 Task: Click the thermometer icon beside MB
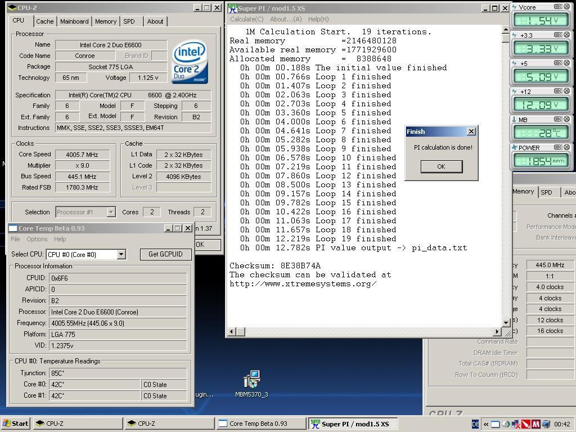pyautogui.click(x=514, y=119)
